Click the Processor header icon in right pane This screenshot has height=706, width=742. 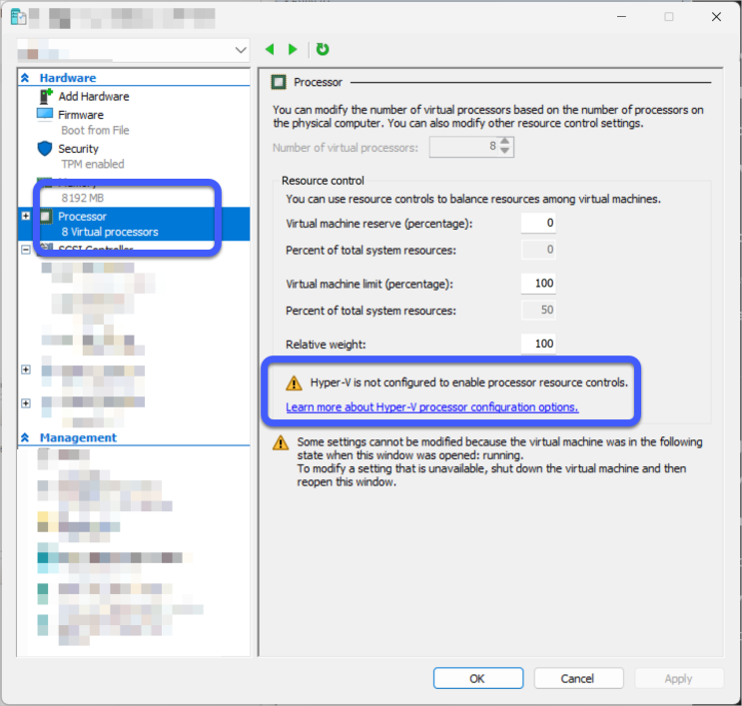pyautogui.click(x=279, y=82)
